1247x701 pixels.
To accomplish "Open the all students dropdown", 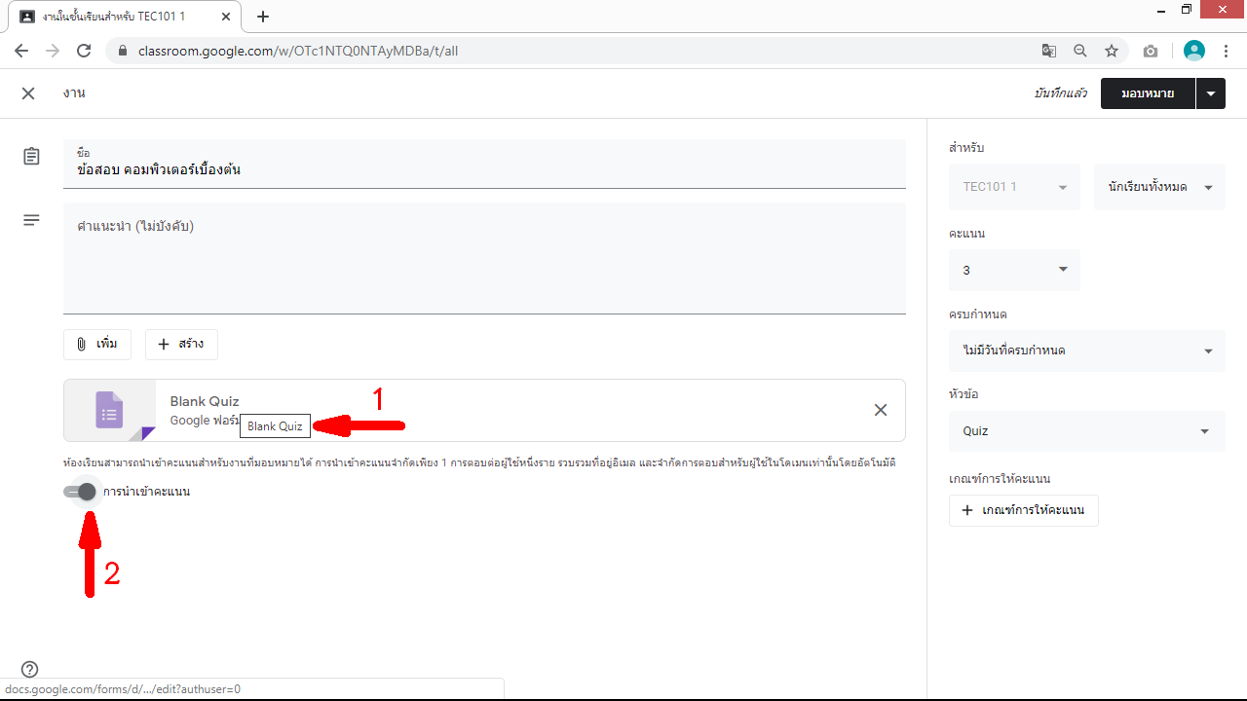I will click(x=1159, y=187).
